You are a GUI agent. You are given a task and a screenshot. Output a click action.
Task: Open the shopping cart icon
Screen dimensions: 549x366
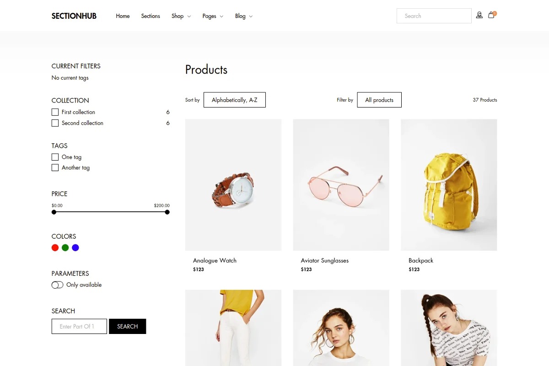tap(491, 15)
